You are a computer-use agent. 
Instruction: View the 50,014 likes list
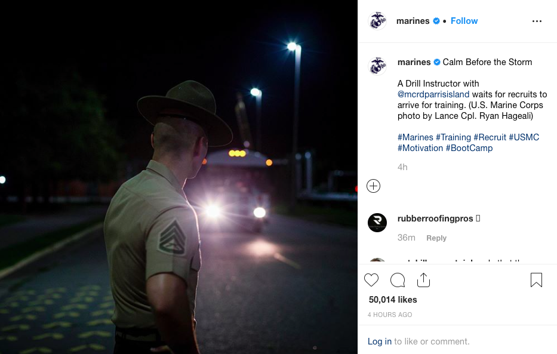393,300
